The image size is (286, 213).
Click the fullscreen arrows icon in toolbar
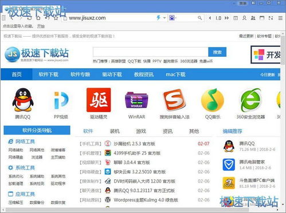(x=271, y=18)
